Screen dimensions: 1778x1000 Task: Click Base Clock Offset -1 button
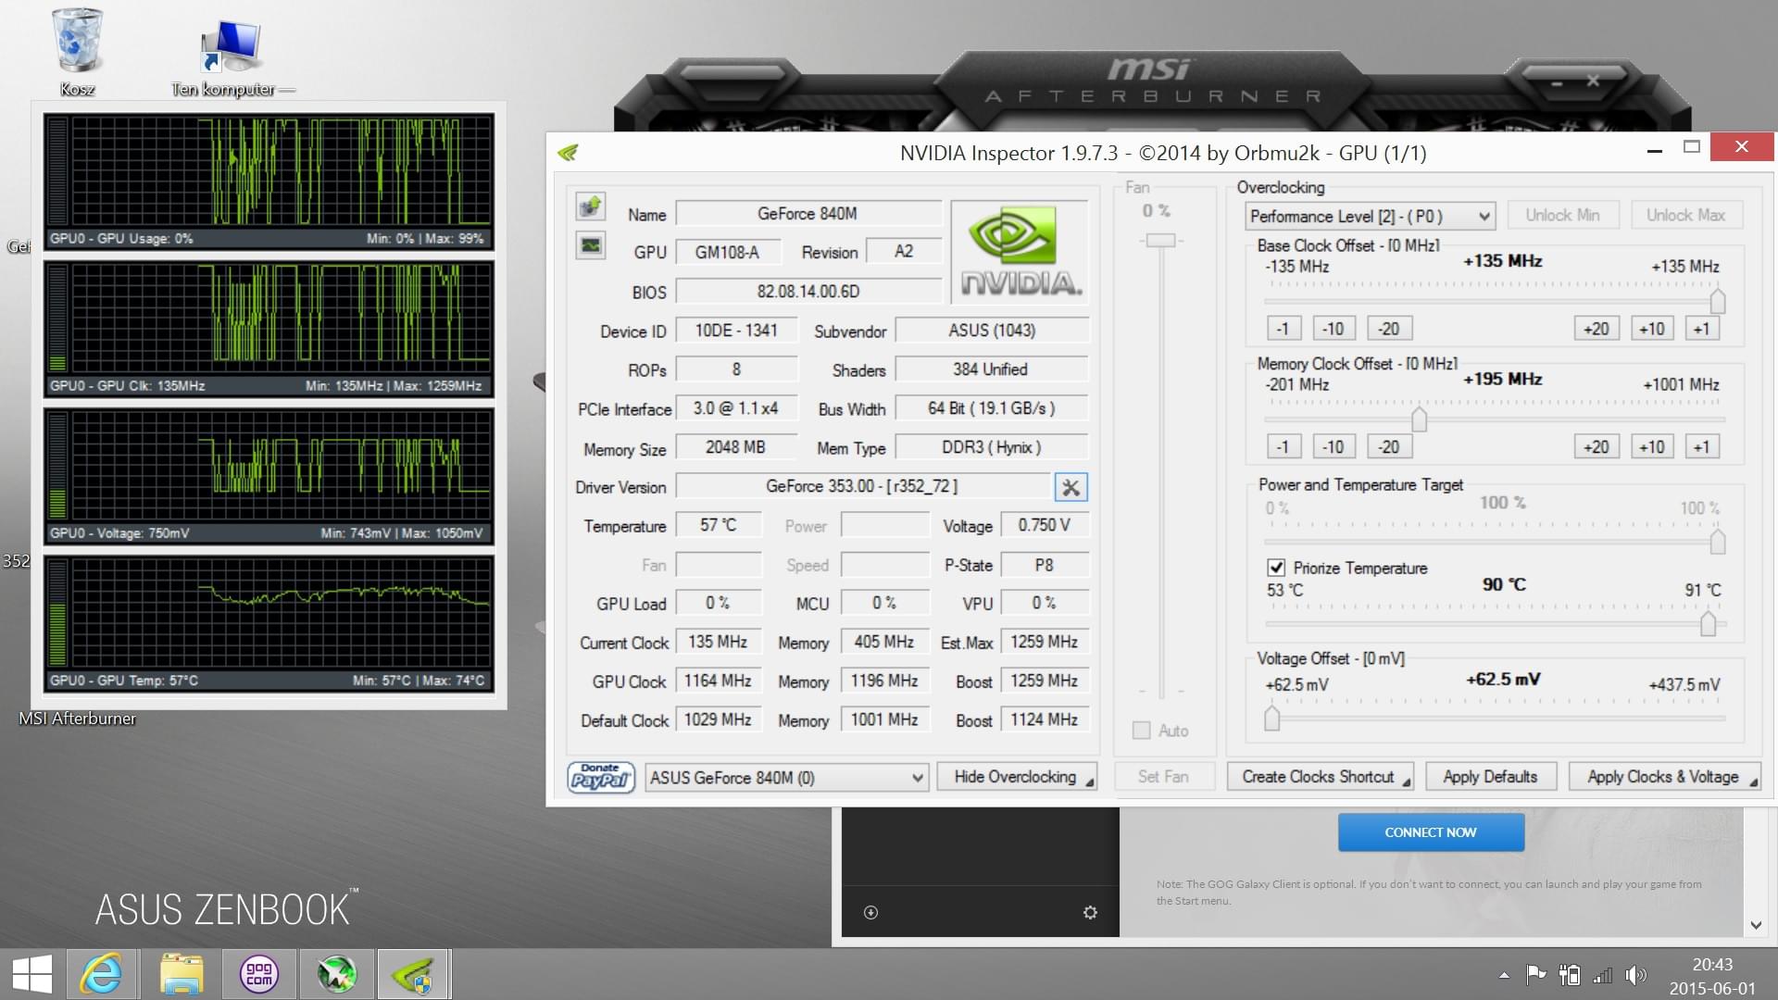click(x=1283, y=329)
